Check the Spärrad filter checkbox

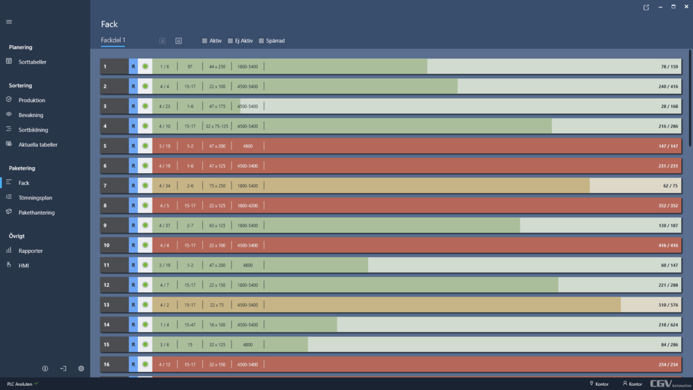(x=261, y=41)
